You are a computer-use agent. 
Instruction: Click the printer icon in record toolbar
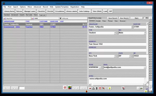(93, 88)
